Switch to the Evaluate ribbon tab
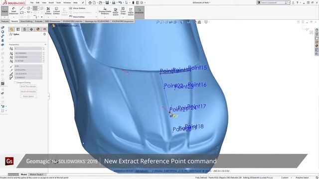The image size is (319, 179). [38, 21]
